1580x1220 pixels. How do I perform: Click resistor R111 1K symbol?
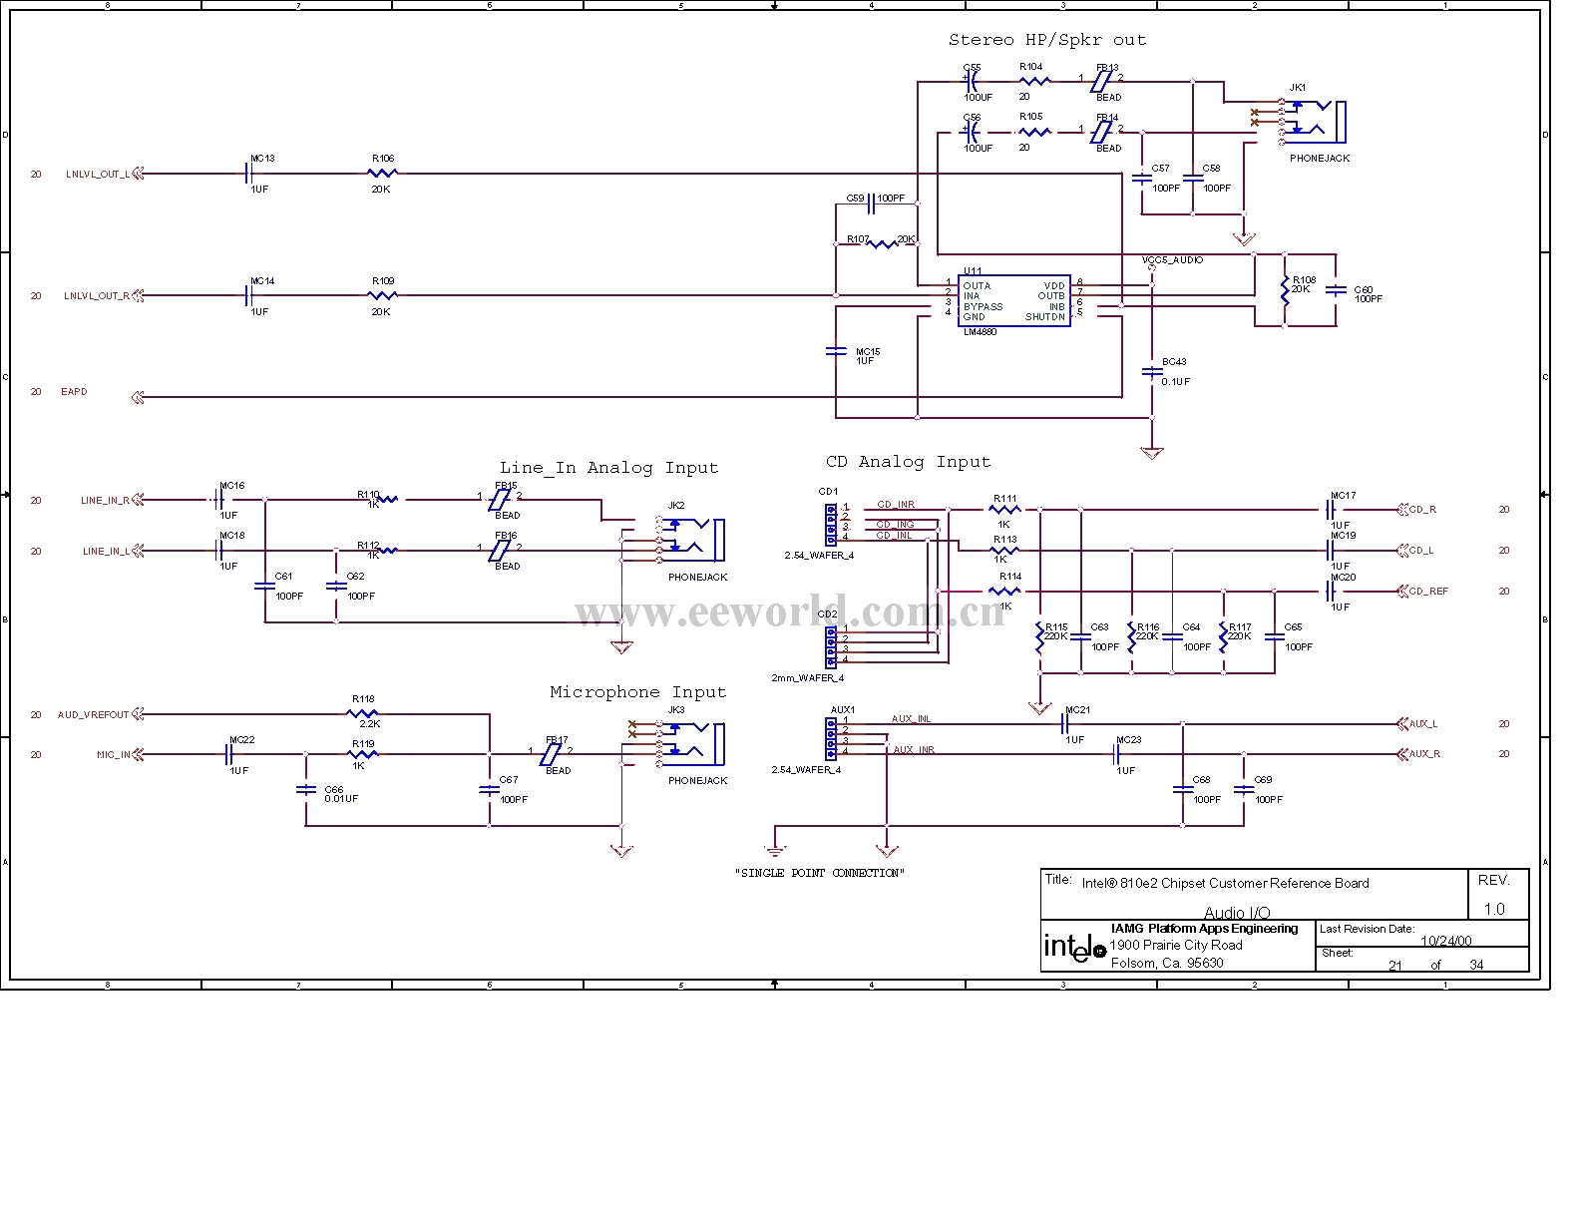[1006, 510]
